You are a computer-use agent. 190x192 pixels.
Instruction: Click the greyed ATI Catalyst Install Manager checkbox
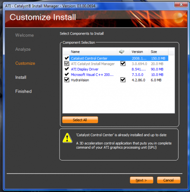[67, 64]
